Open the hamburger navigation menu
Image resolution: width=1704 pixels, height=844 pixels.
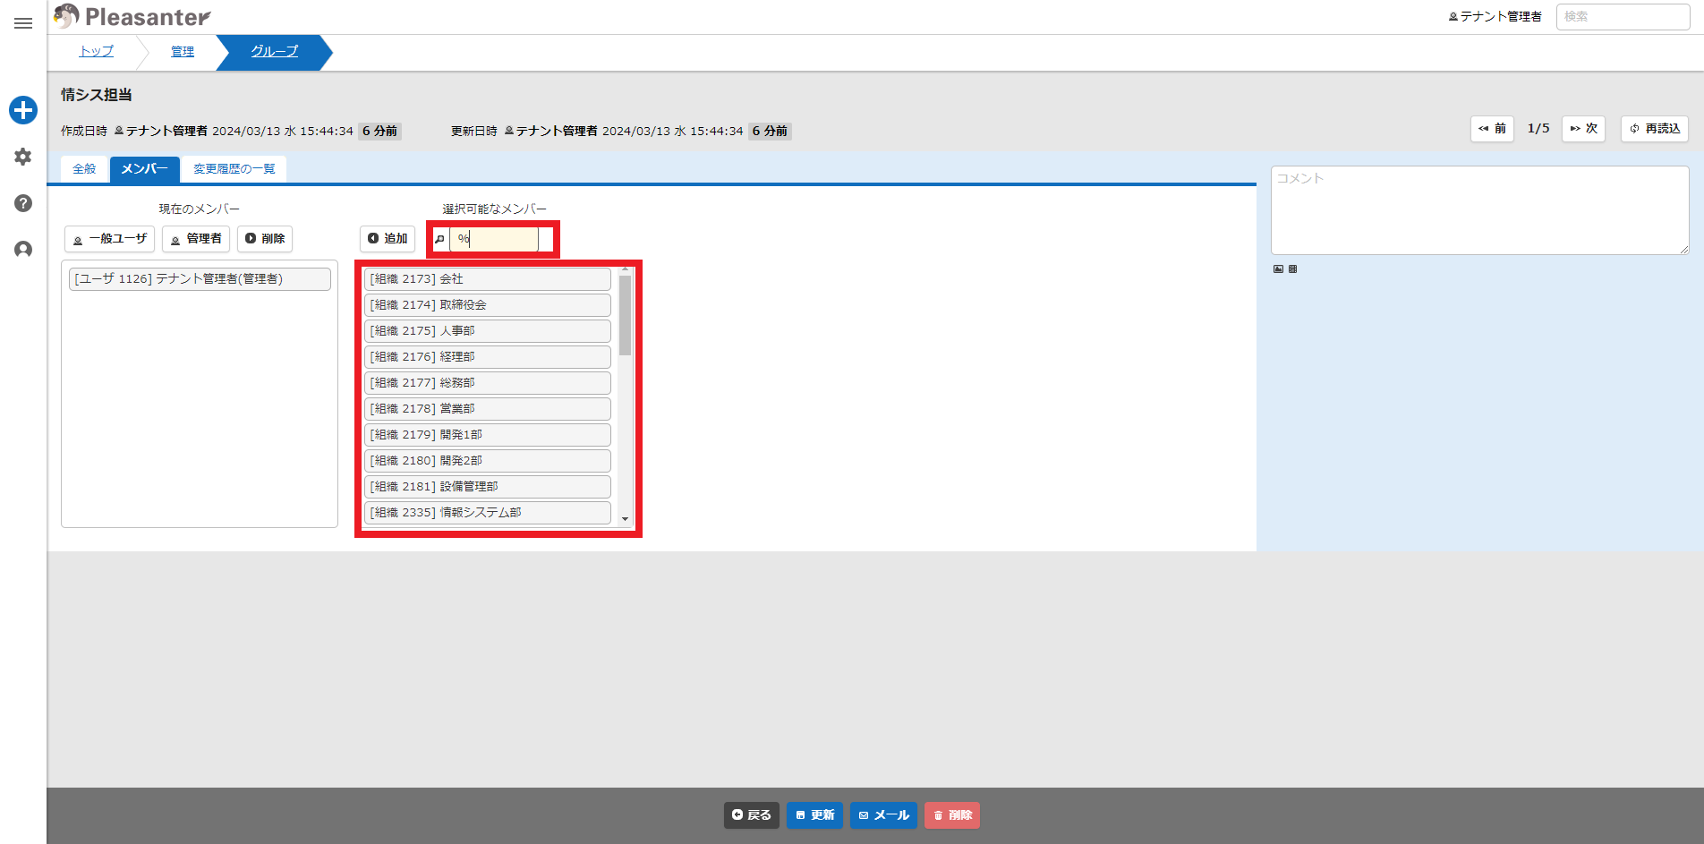coord(23,23)
